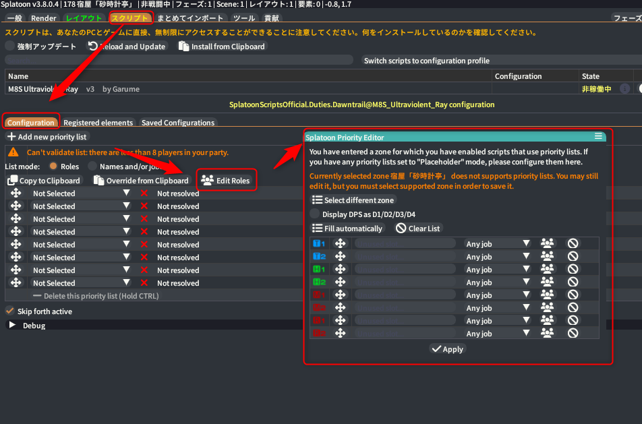Click Fill automatically
642x424 pixels.
coord(347,228)
